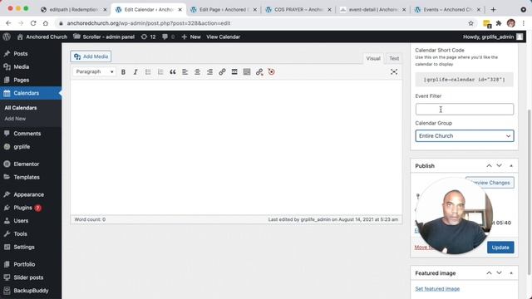This screenshot has width=532, height=299.
Task: Open View Calendar in admin bar
Action: tap(224, 37)
